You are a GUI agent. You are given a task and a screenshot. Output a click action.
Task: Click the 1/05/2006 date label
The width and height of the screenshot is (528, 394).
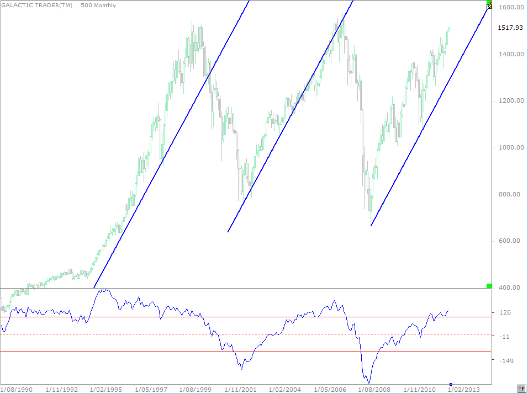click(x=330, y=390)
